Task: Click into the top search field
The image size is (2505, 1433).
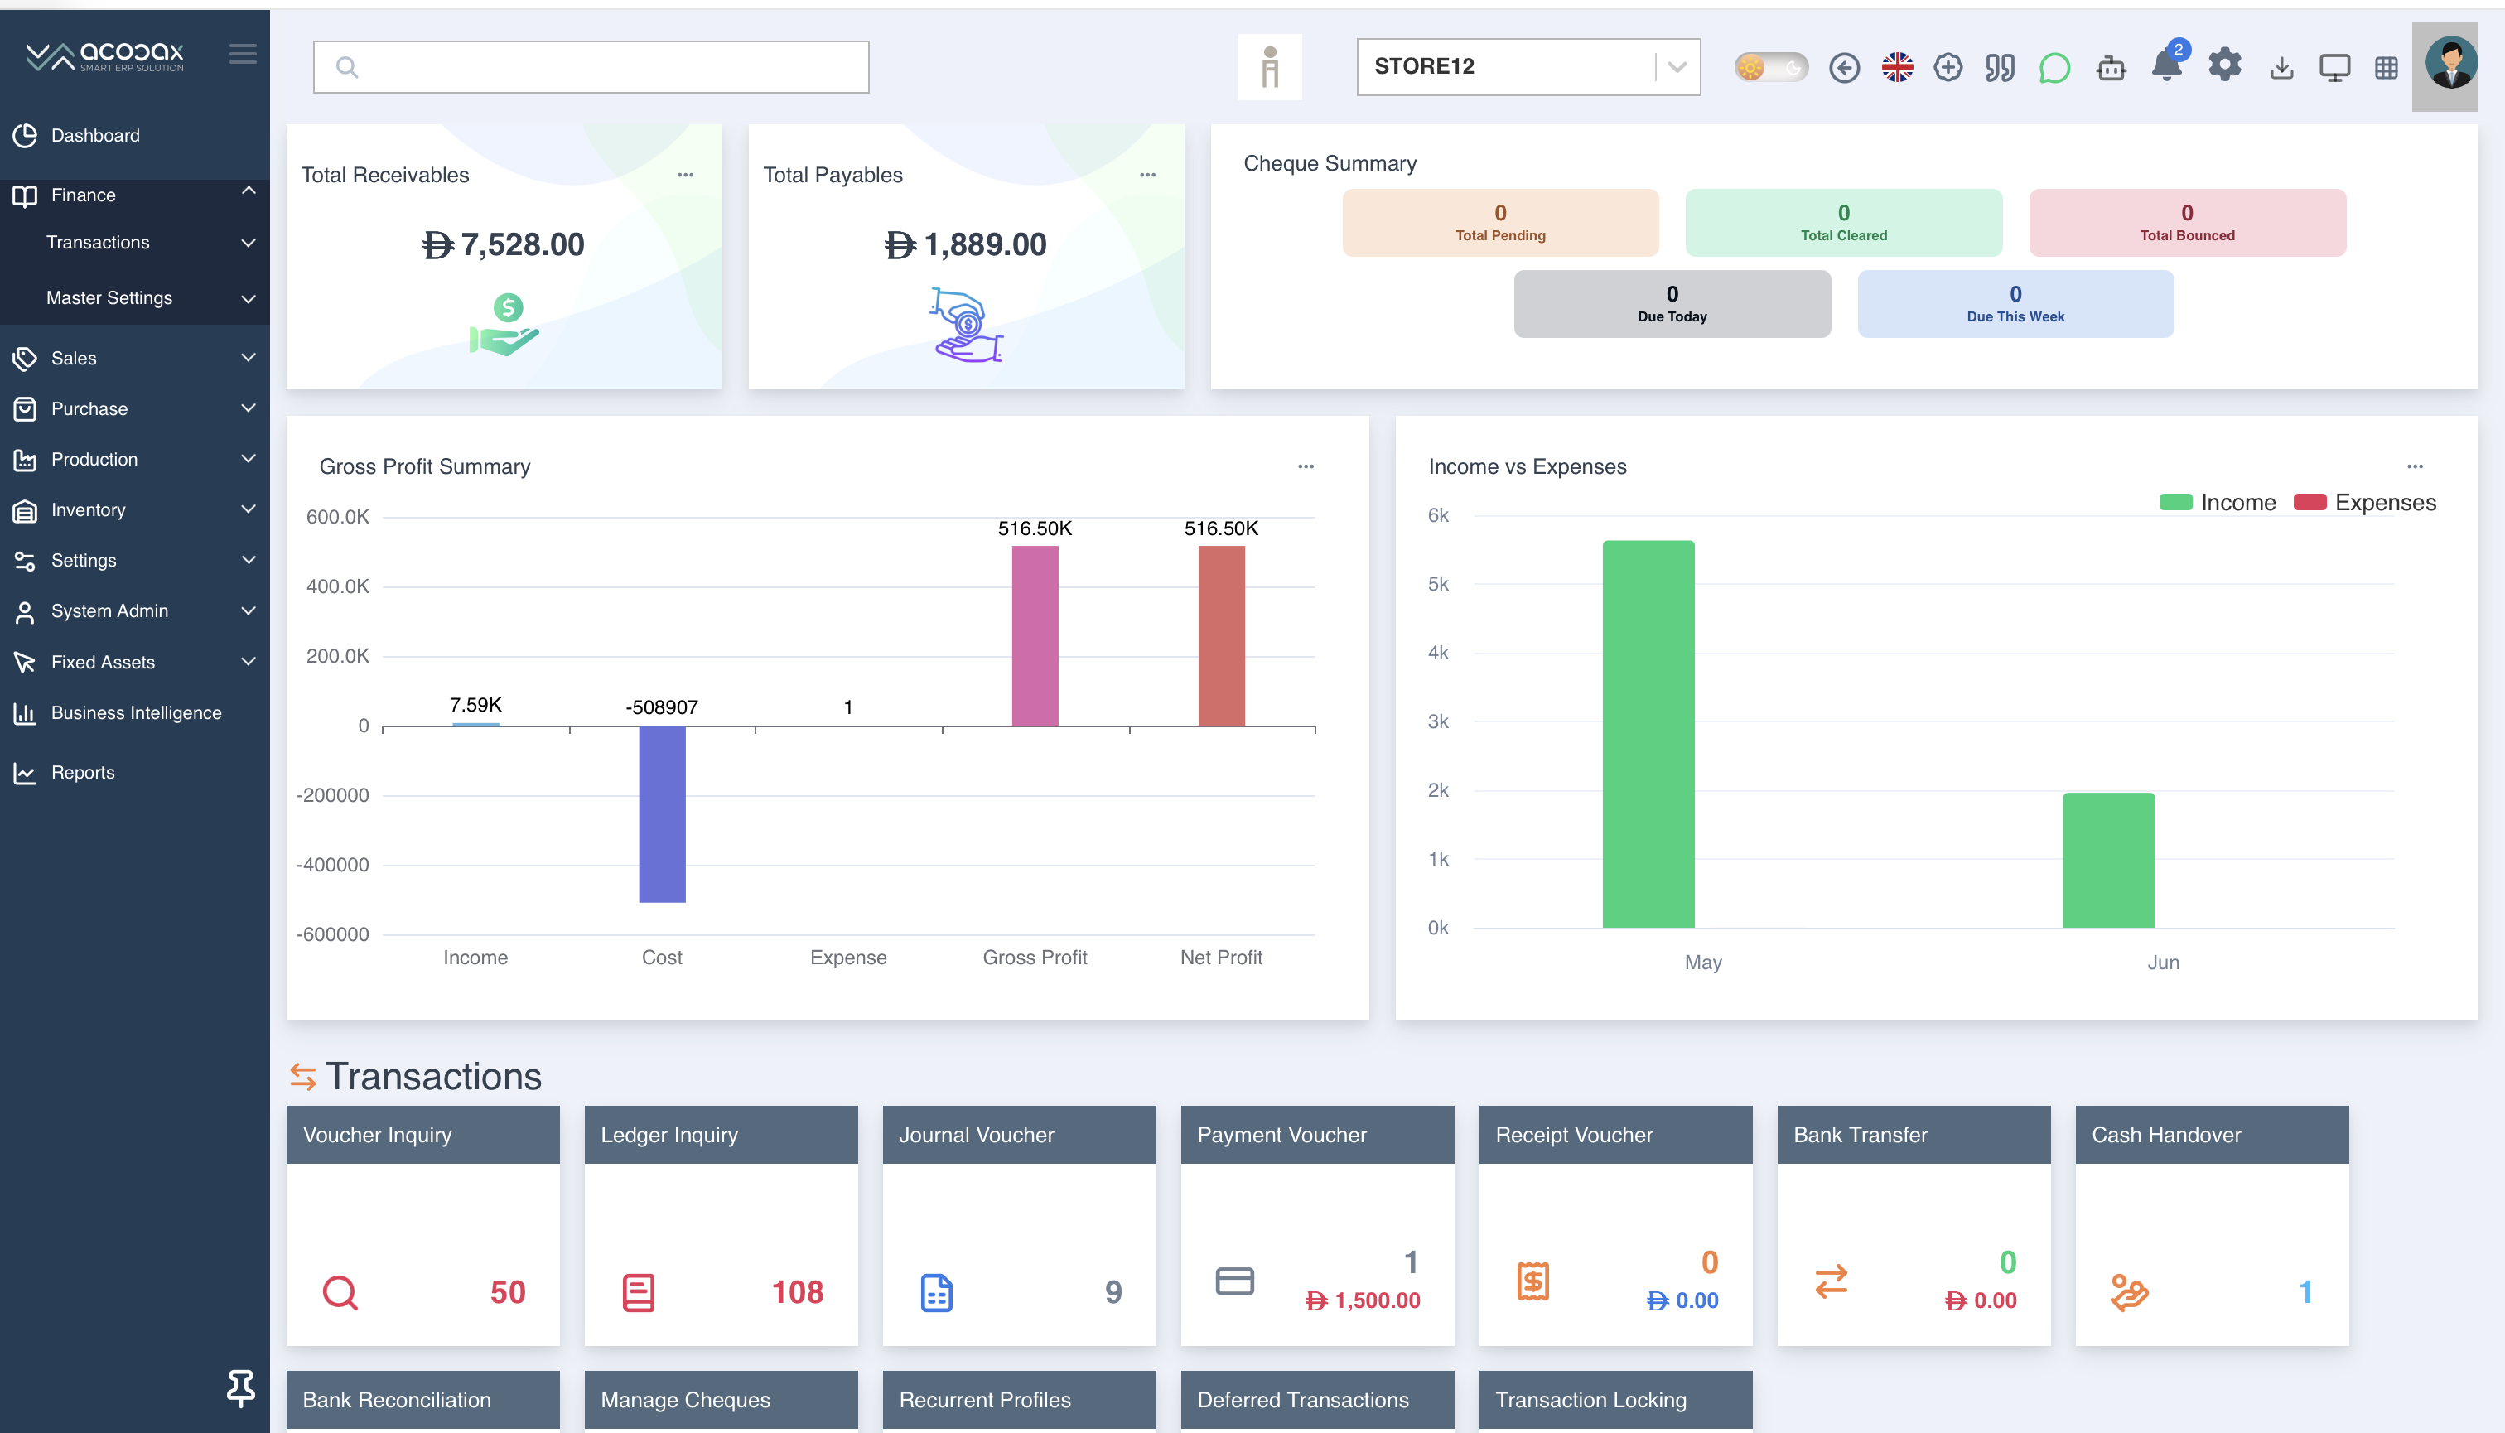Action: pos(591,67)
